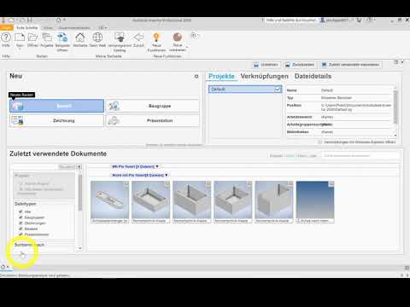410x307 pixels.
Task: Click the Zurück arrow icon in ribbon
Action: [138, 38]
